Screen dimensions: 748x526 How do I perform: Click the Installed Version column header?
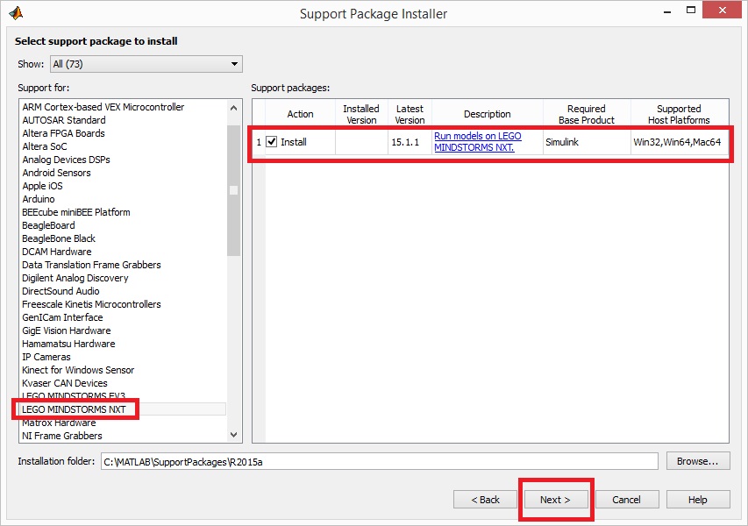pos(361,114)
